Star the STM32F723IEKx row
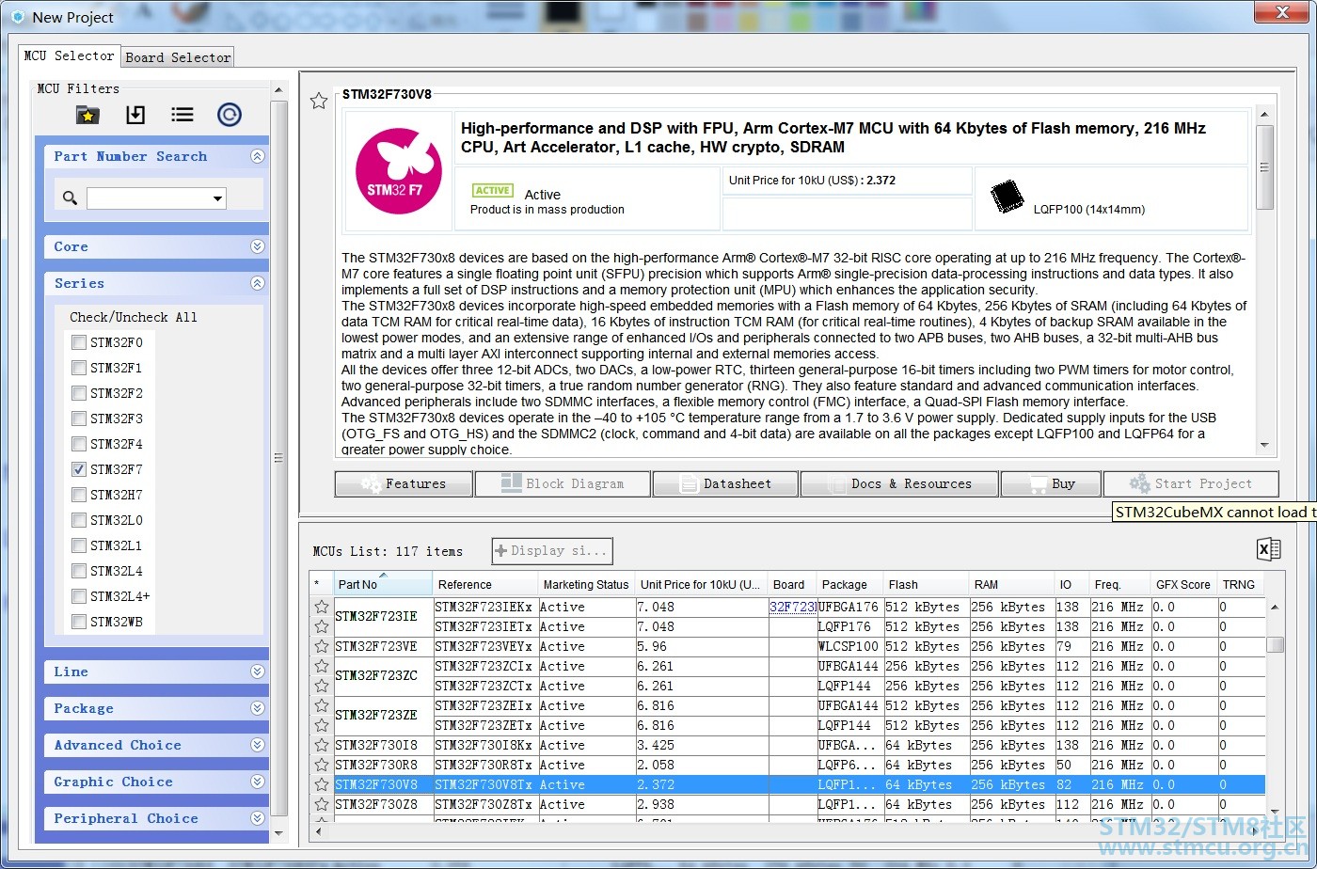This screenshot has height=869, width=1317. (x=322, y=607)
